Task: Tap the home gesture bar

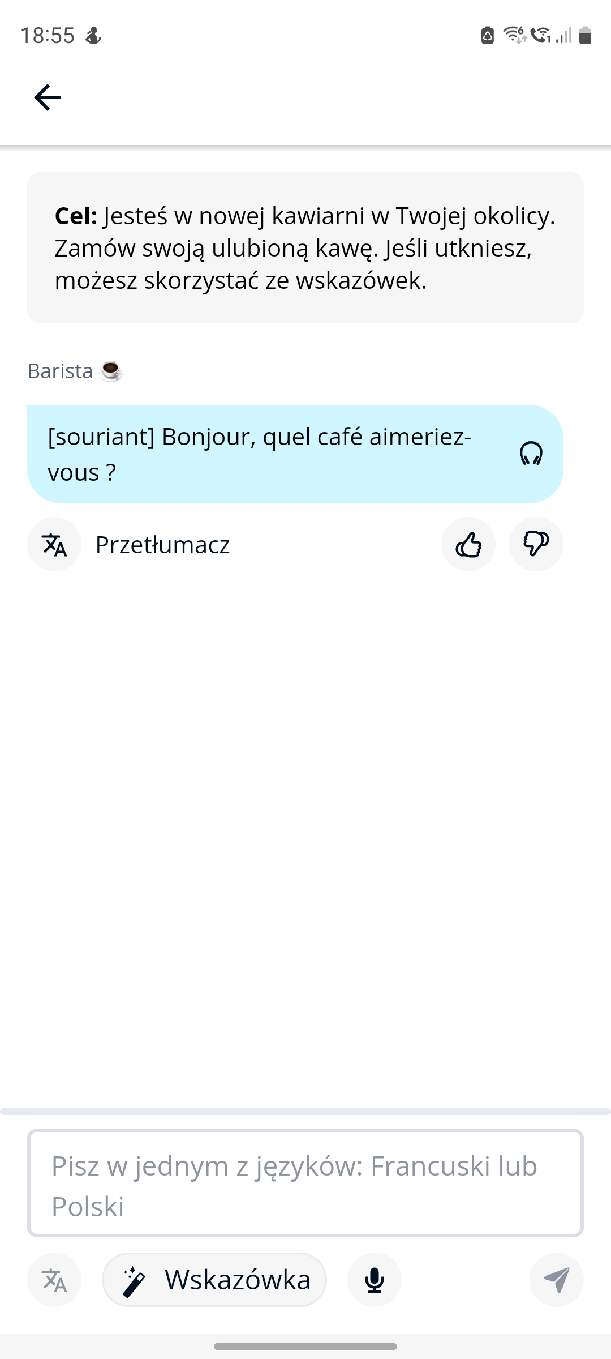Action: click(305, 1346)
